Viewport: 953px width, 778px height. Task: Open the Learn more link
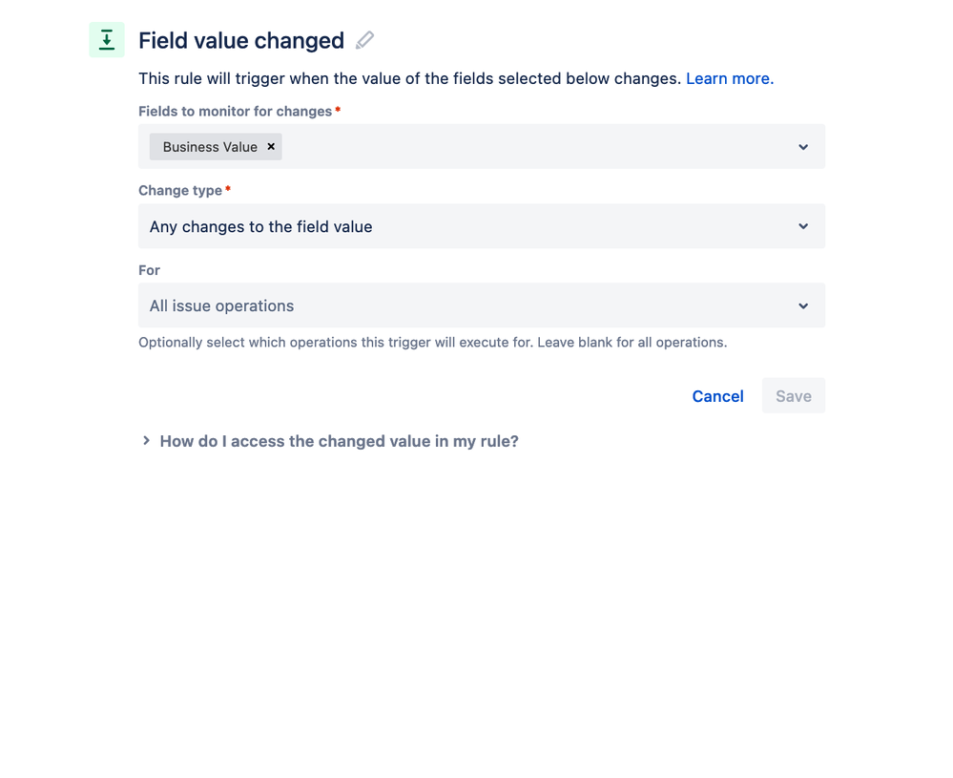click(x=729, y=78)
